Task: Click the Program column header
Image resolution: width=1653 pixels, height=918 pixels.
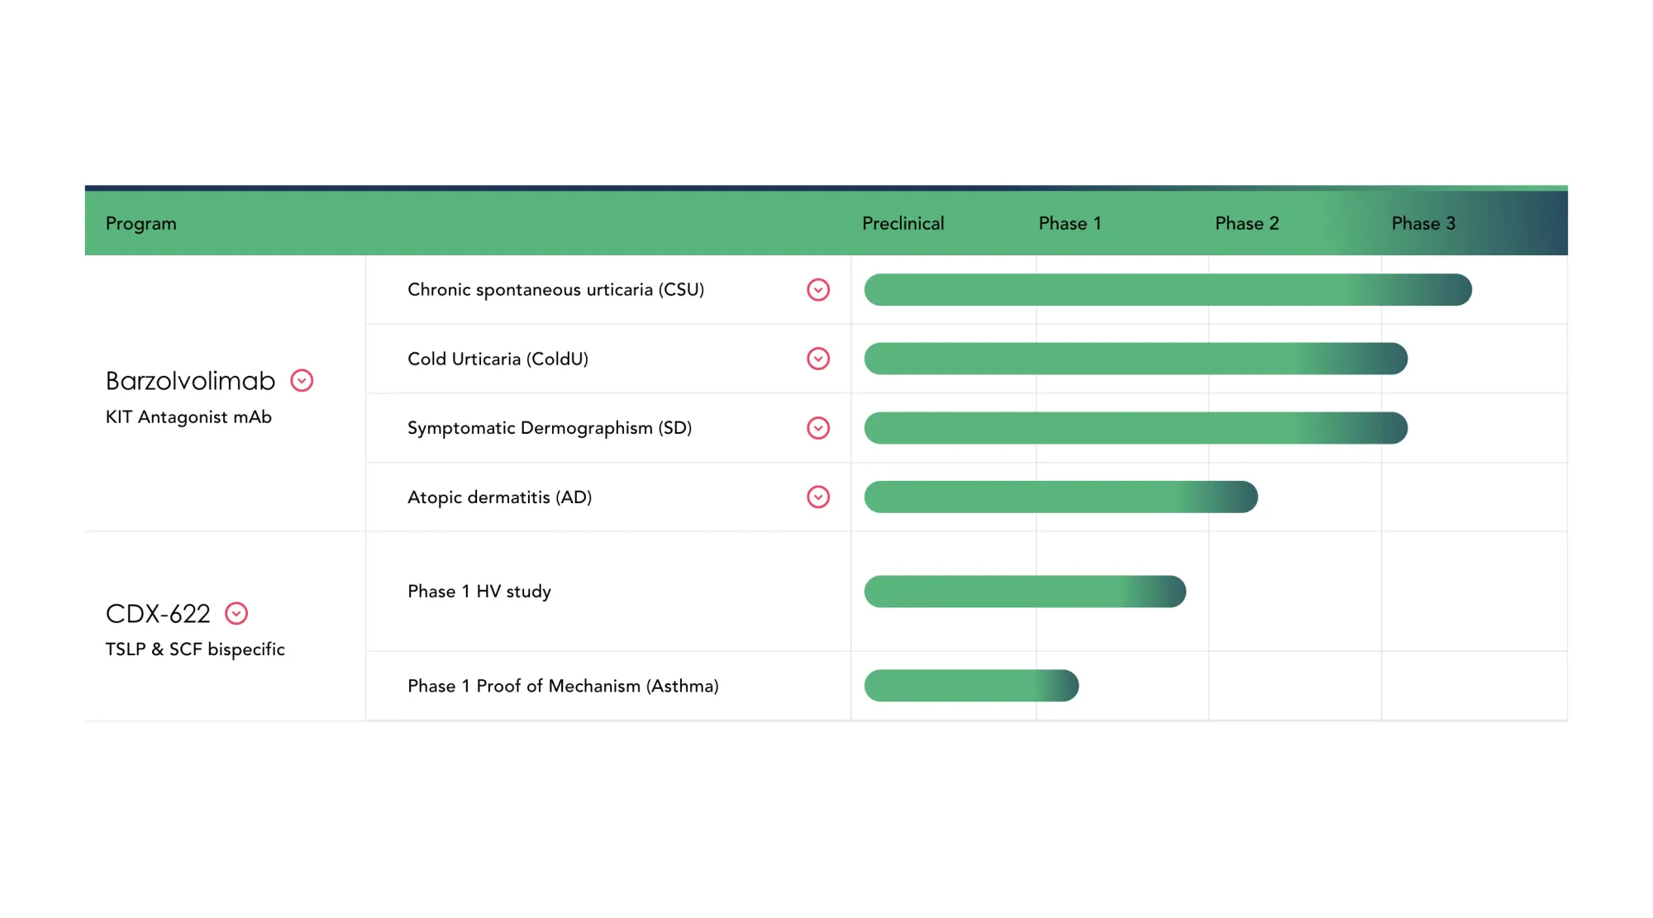Action: pos(141,224)
